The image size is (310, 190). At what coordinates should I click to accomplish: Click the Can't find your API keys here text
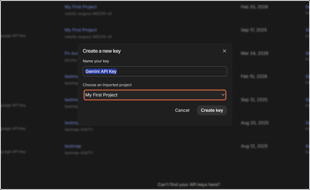tap(189, 185)
